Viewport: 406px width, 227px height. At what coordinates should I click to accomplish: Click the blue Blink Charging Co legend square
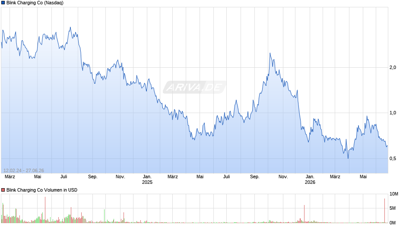(3, 3)
